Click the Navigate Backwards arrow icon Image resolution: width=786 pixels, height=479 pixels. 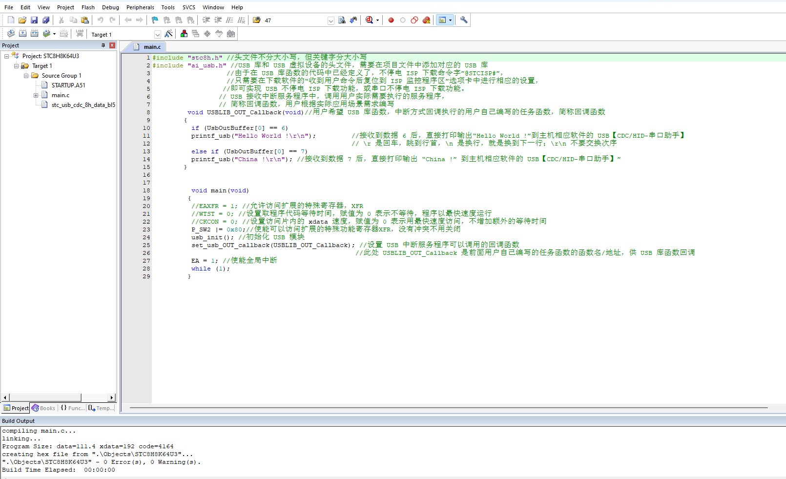tap(128, 20)
